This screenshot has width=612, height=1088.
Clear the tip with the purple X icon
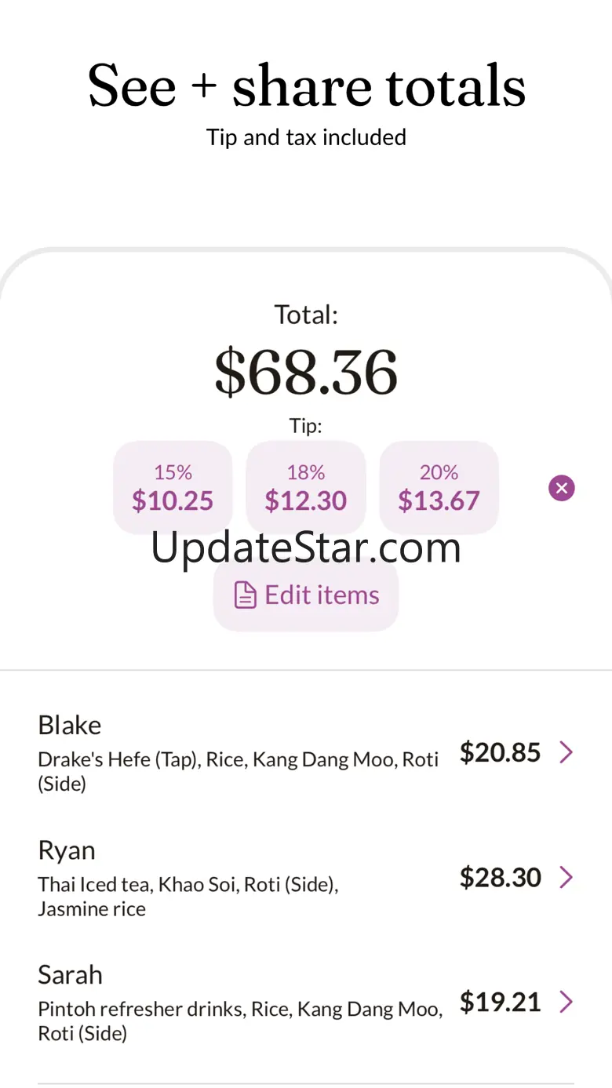click(561, 489)
